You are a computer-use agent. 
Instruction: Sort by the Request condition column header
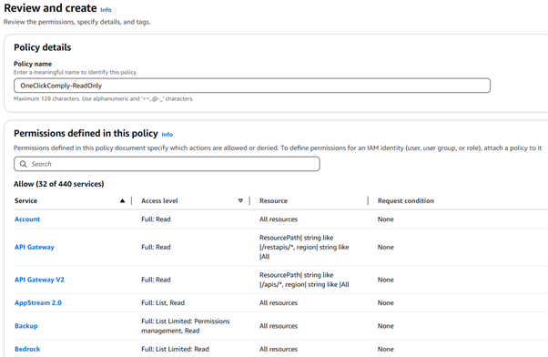[x=405, y=200]
